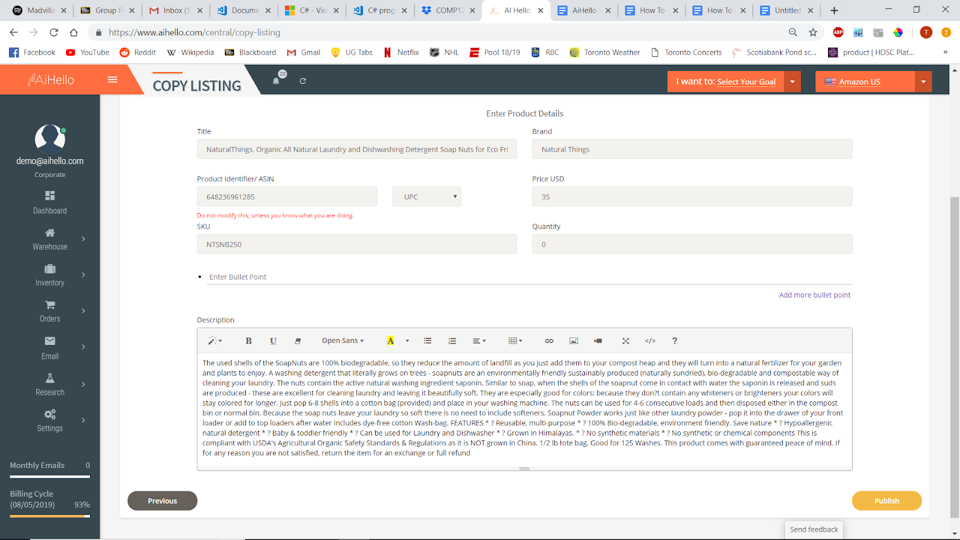This screenshot has width=960, height=540.
Task: Expand the text style magic-wand dropdown
Action: (x=215, y=341)
